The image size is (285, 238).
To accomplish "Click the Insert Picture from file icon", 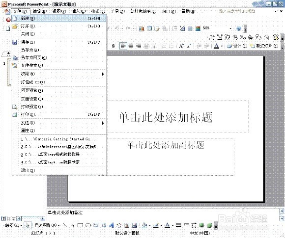I will (135, 225).
